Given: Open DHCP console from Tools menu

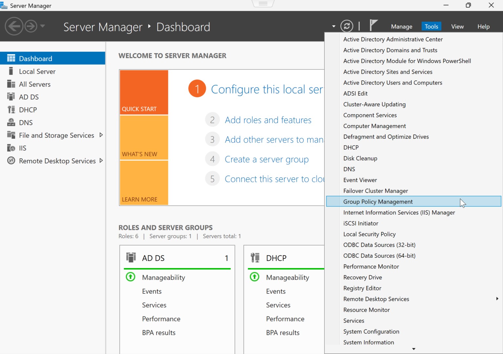Looking at the screenshot, I should pyautogui.click(x=414, y=147).
